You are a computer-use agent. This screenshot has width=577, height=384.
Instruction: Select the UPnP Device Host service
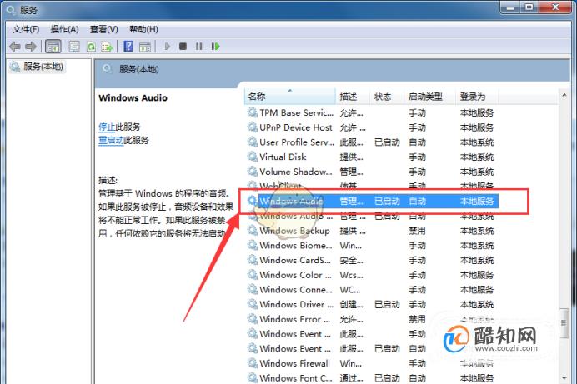(x=372, y=127)
